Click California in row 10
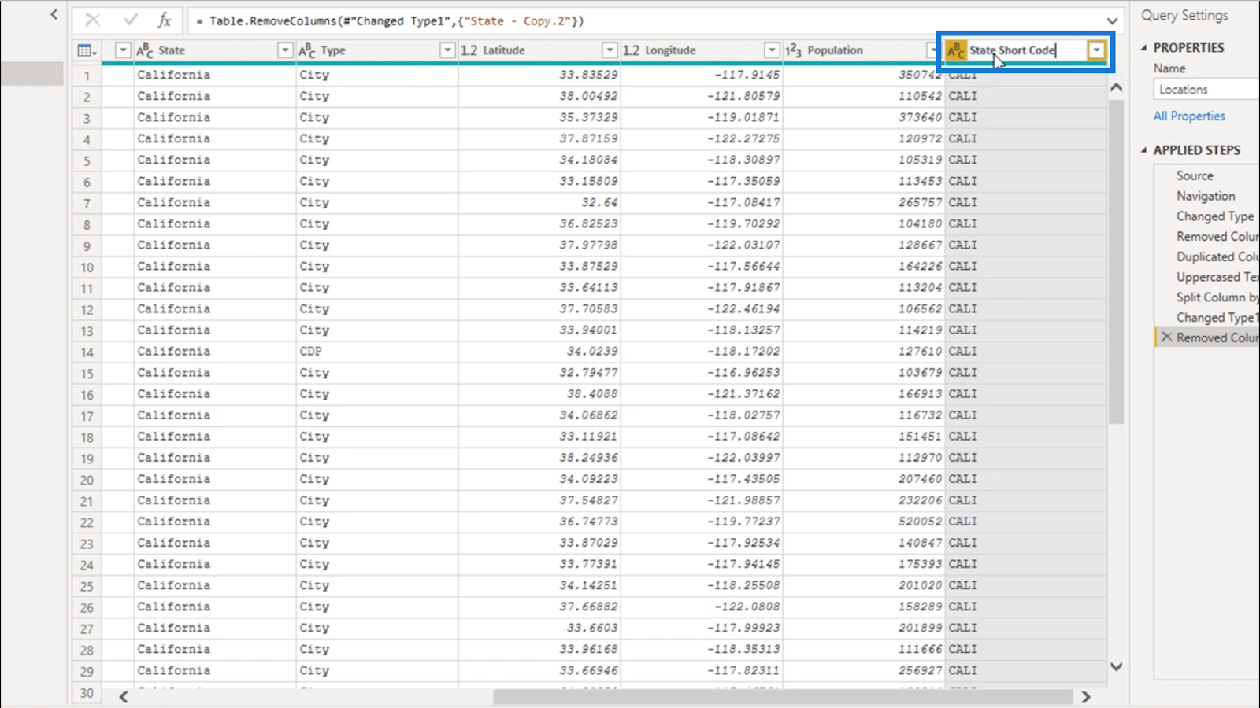The height and width of the screenshot is (708, 1260). 173,266
